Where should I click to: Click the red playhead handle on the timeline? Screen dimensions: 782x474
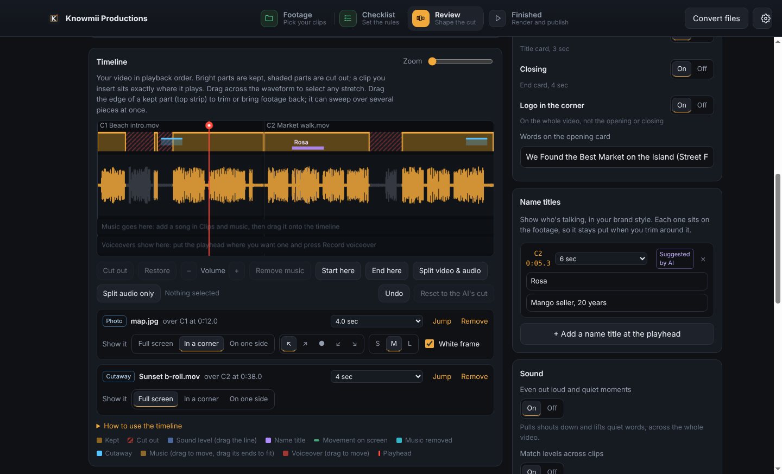(209, 125)
